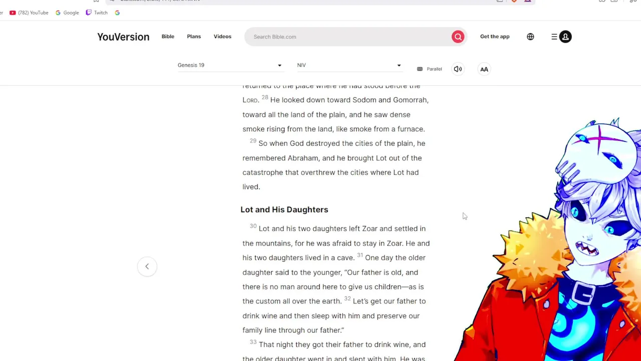The height and width of the screenshot is (361, 641).
Task: Expand the Genesis 19 chapter dropdown
Action: point(230,65)
